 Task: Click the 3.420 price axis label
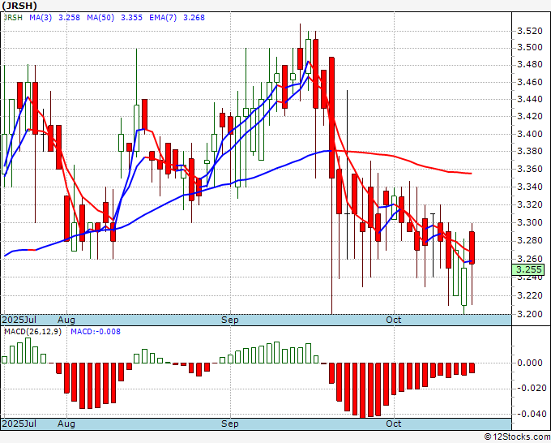530,117
